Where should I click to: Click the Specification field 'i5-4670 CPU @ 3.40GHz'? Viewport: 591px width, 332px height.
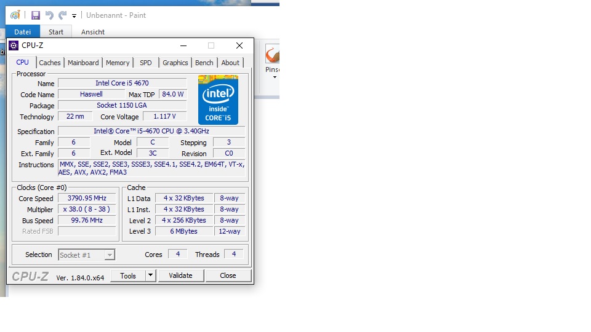(x=151, y=131)
